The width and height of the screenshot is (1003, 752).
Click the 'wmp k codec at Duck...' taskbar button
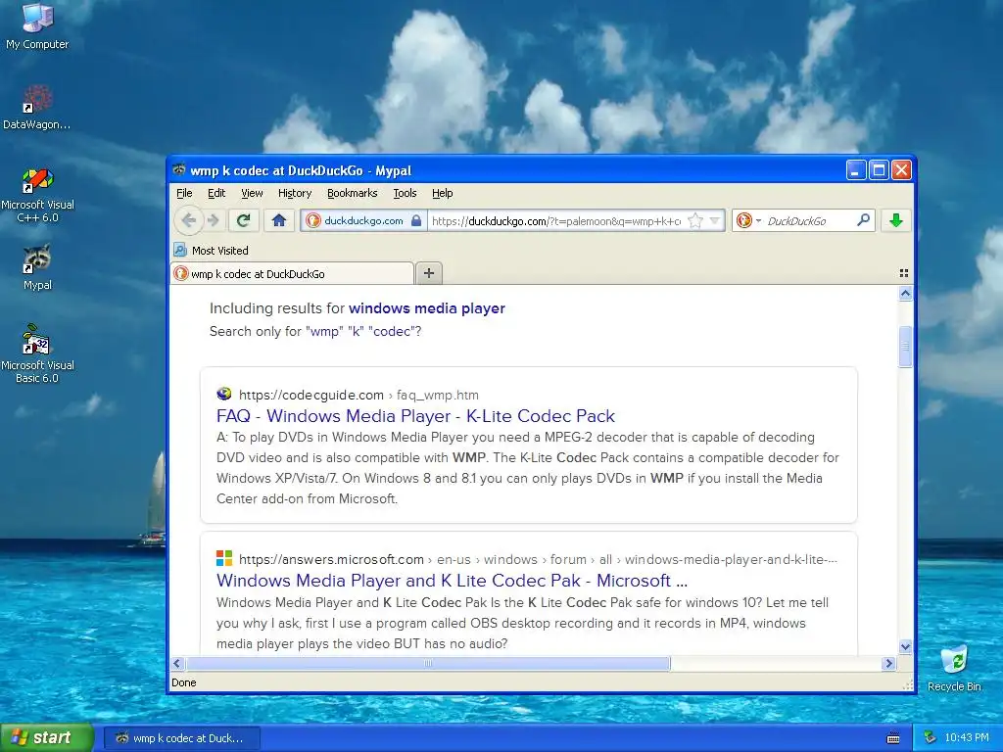181,738
